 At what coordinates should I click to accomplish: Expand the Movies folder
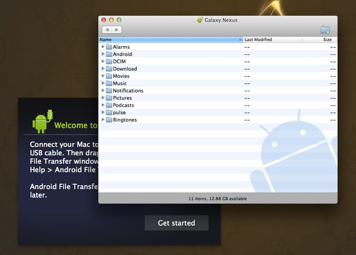click(103, 75)
